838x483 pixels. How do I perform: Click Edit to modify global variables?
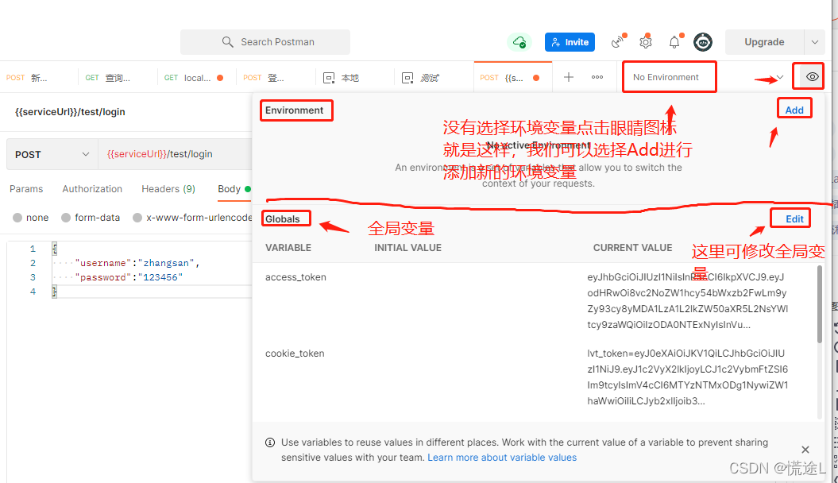click(x=794, y=219)
